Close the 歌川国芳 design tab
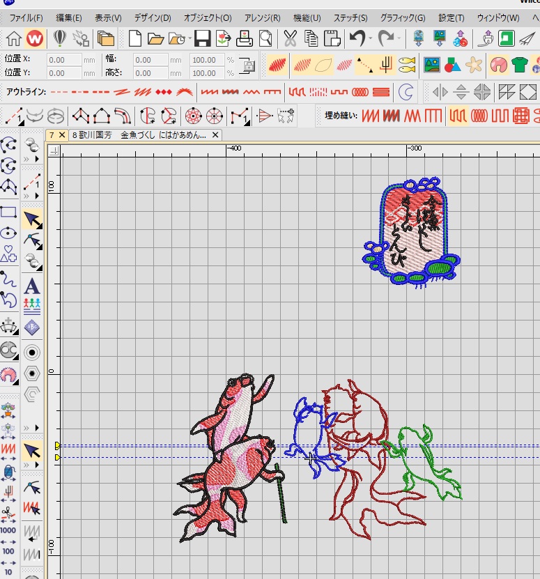Viewport: 540px width, 579px height. 215,135
